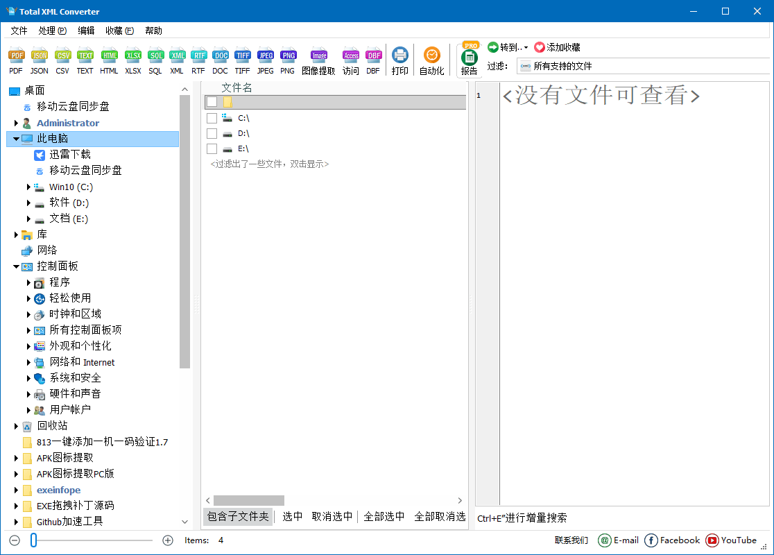Open the PRO 报告 report tool

(470, 59)
